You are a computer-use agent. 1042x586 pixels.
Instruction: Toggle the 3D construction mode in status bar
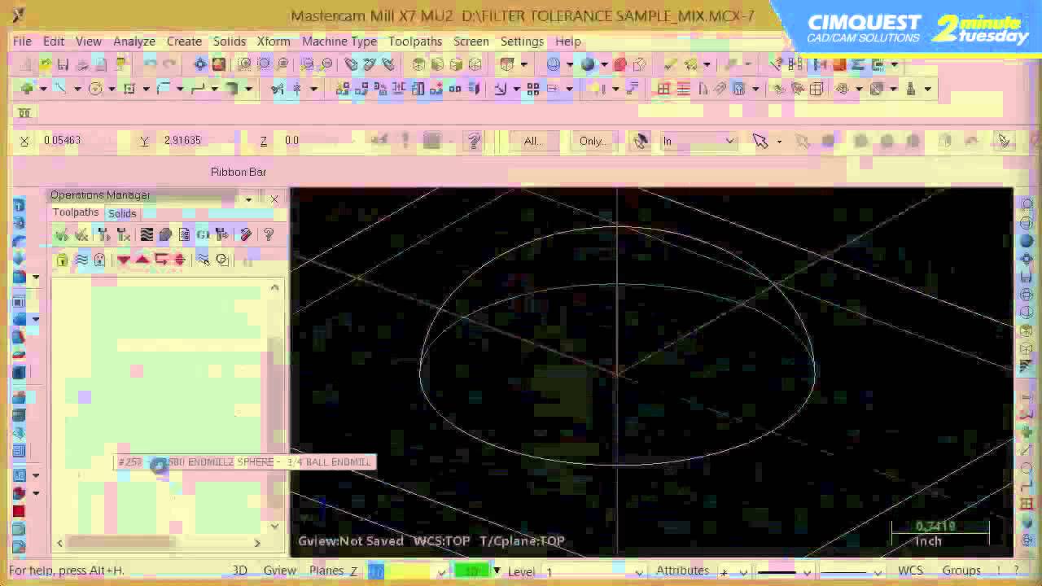pos(240,571)
